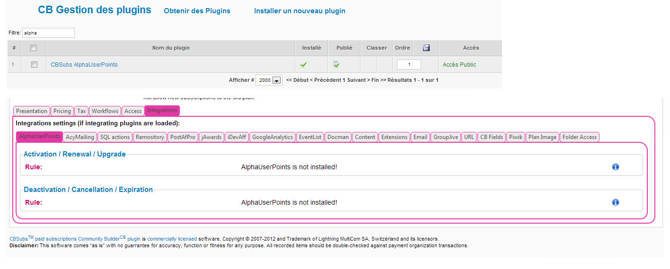This screenshot has width=670, height=269.
Task: Click the info icon in Deactivation / Cancellation / Expiration
Action: 616,202
